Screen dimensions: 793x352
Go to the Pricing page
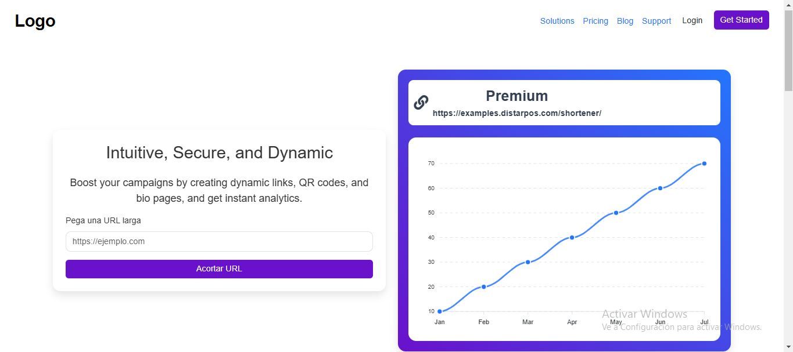[x=595, y=21]
